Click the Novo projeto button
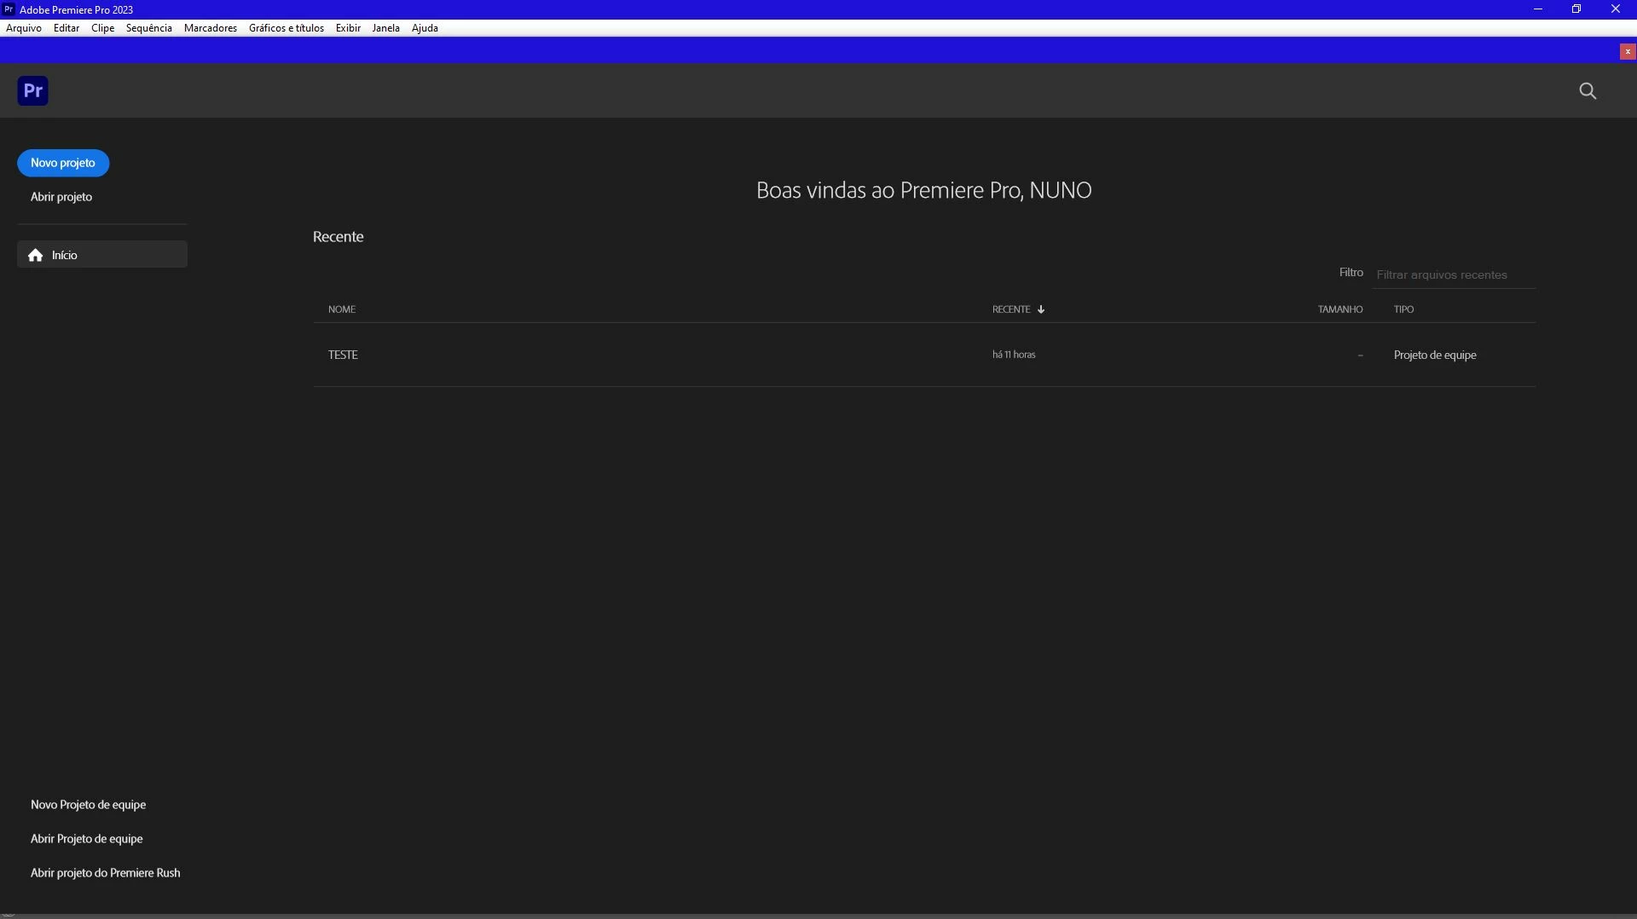This screenshot has height=919, width=1637. tap(63, 163)
